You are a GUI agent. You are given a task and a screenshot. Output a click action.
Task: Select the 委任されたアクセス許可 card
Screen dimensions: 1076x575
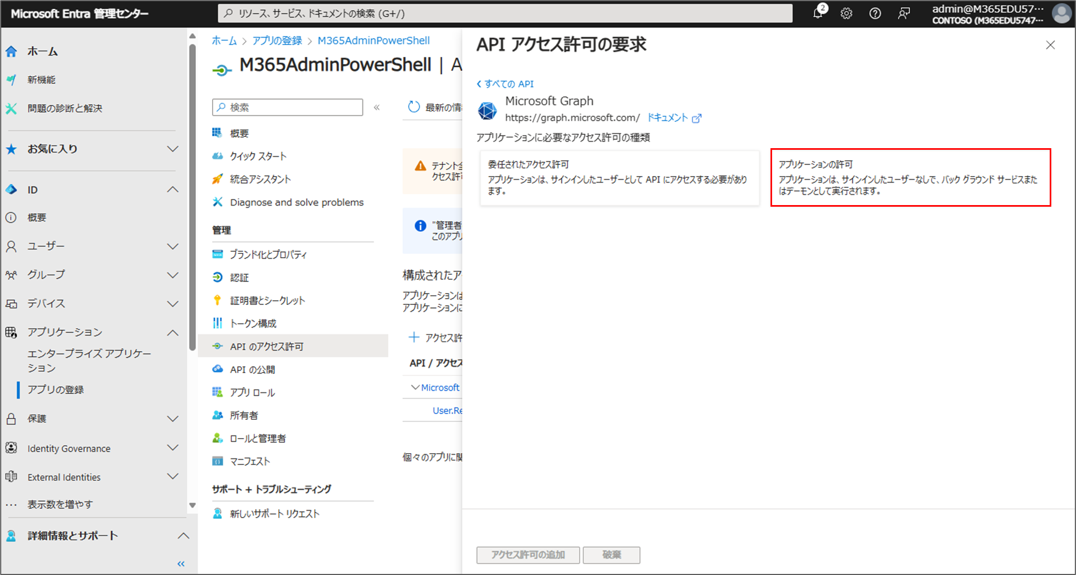click(x=620, y=178)
